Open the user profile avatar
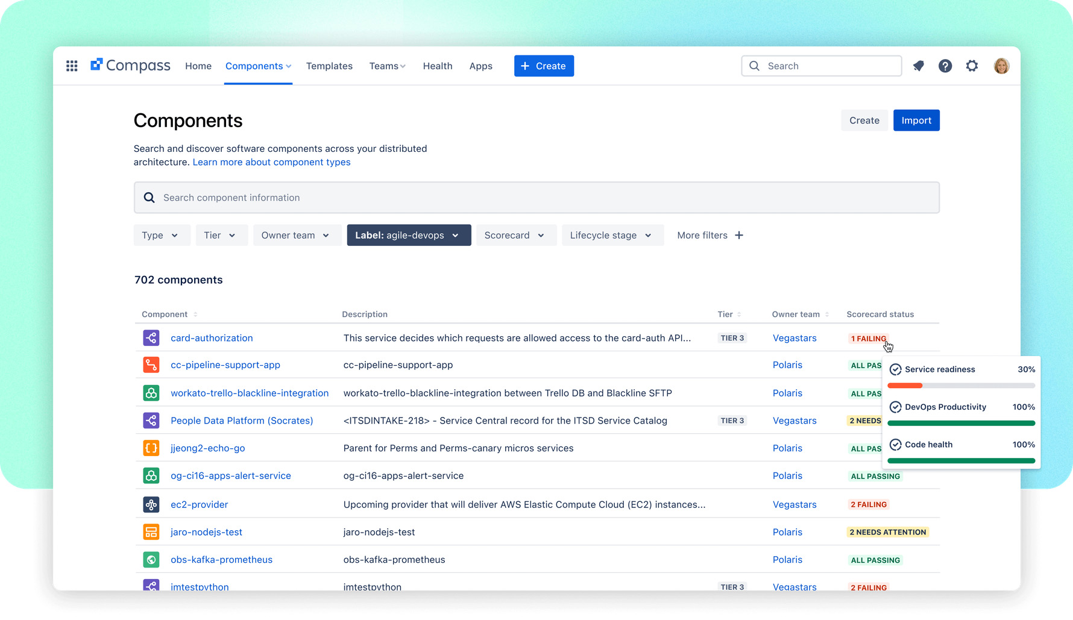 [1001, 66]
